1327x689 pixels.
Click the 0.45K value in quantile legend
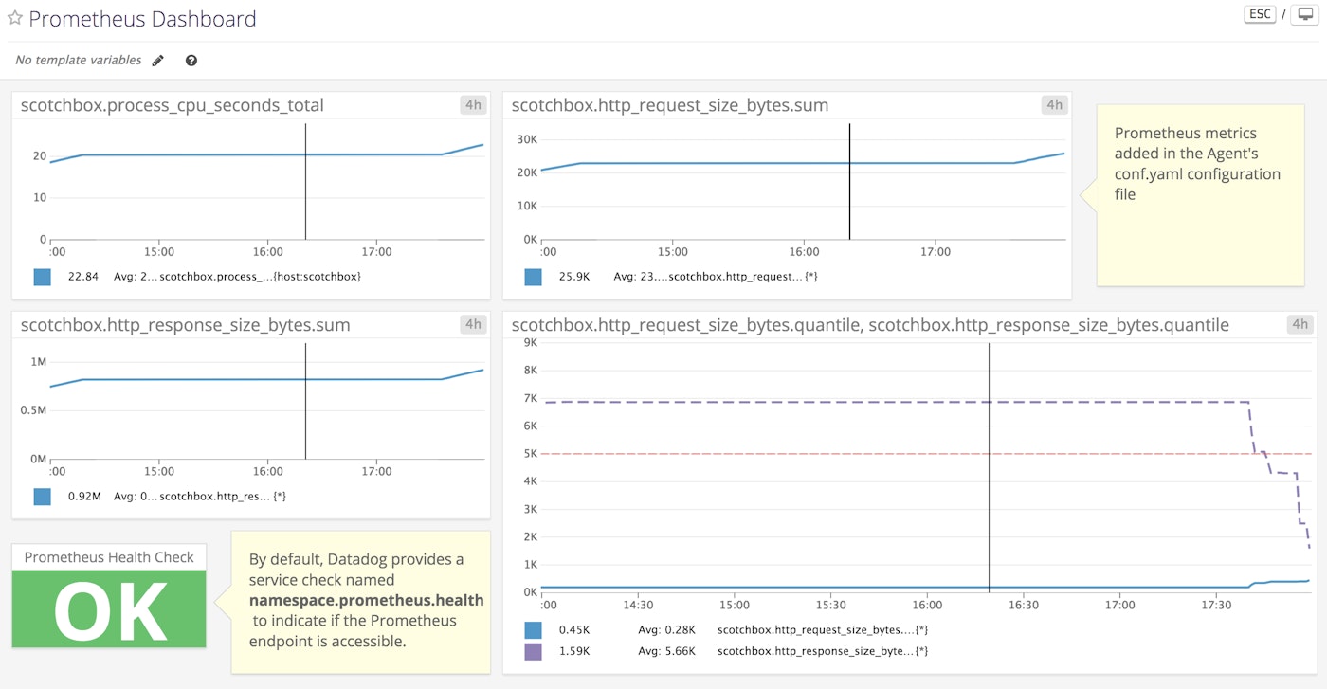click(x=575, y=629)
